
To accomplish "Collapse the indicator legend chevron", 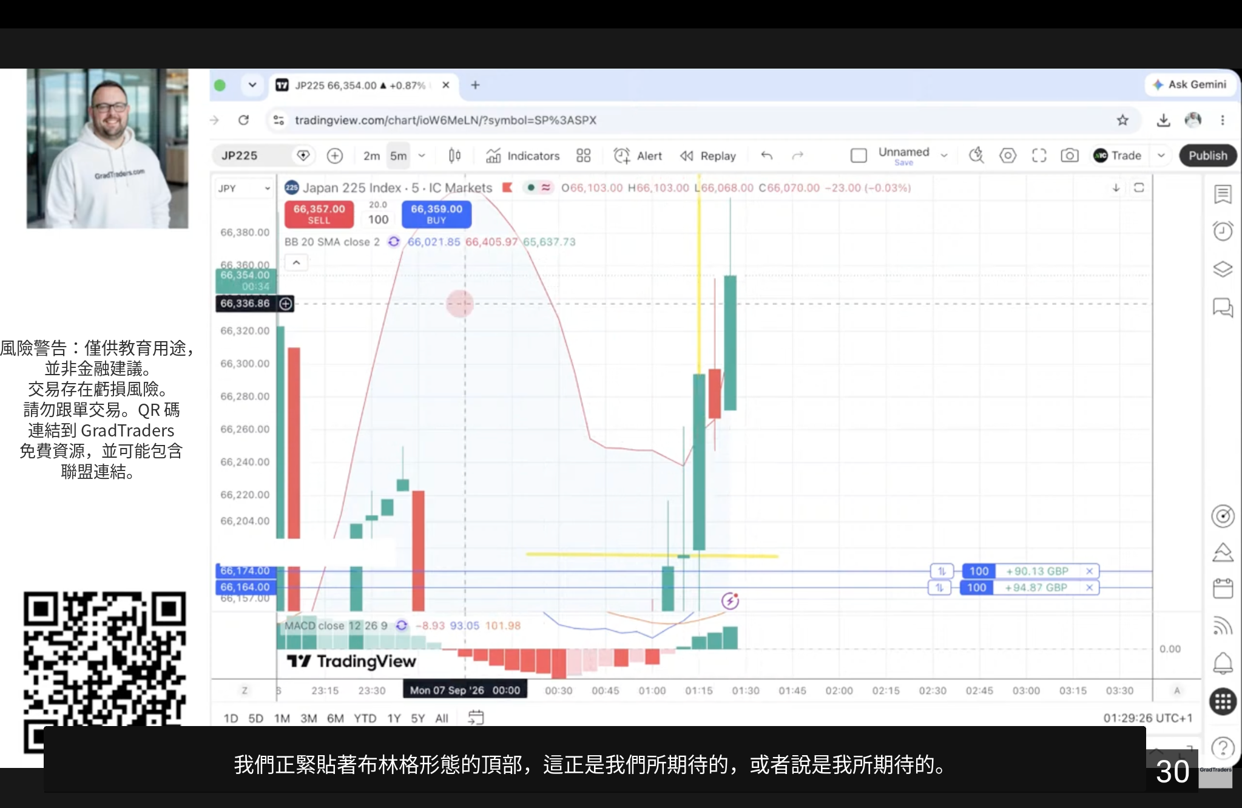I will (296, 263).
